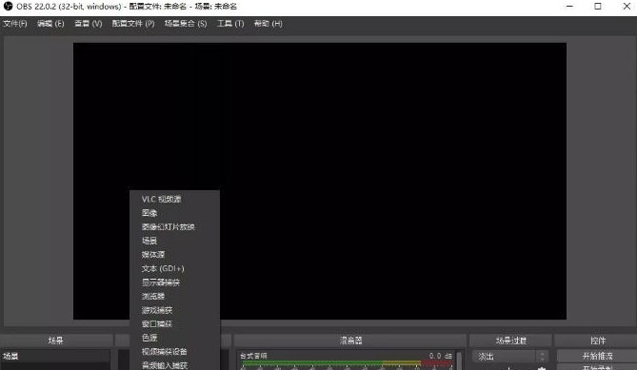Open the 编辑(E) menu
This screenshot has height=370, width=637.
(x=50, y=24)
